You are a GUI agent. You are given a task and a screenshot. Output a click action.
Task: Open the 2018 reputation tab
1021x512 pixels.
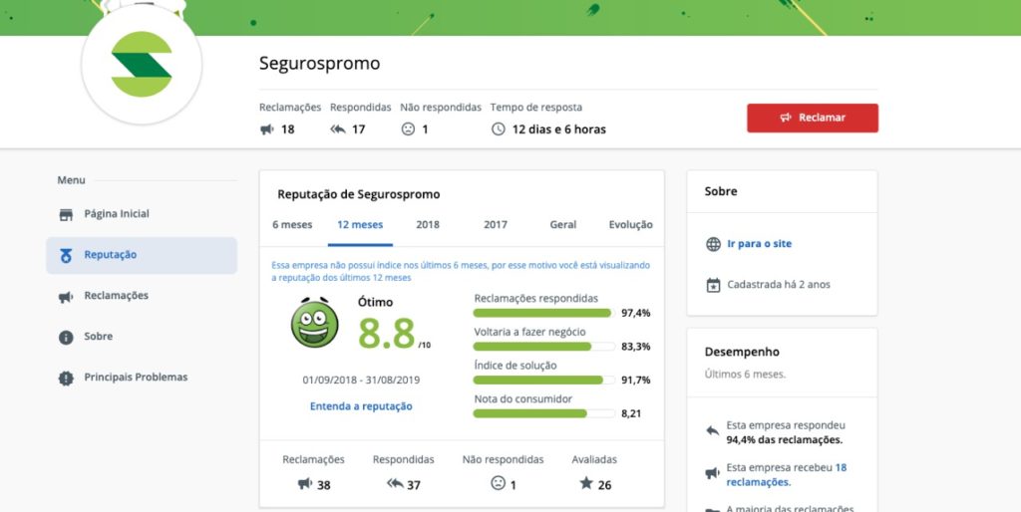click(428, 225)
